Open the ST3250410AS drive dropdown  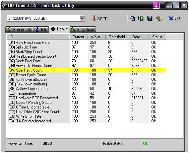pos(82,18)
